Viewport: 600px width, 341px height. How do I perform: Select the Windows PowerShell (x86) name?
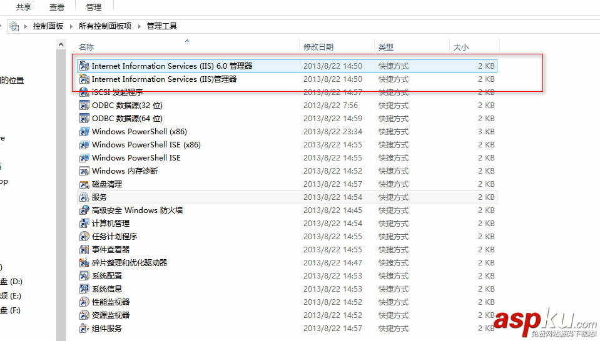pyautogui.click(x=140, y=132)
